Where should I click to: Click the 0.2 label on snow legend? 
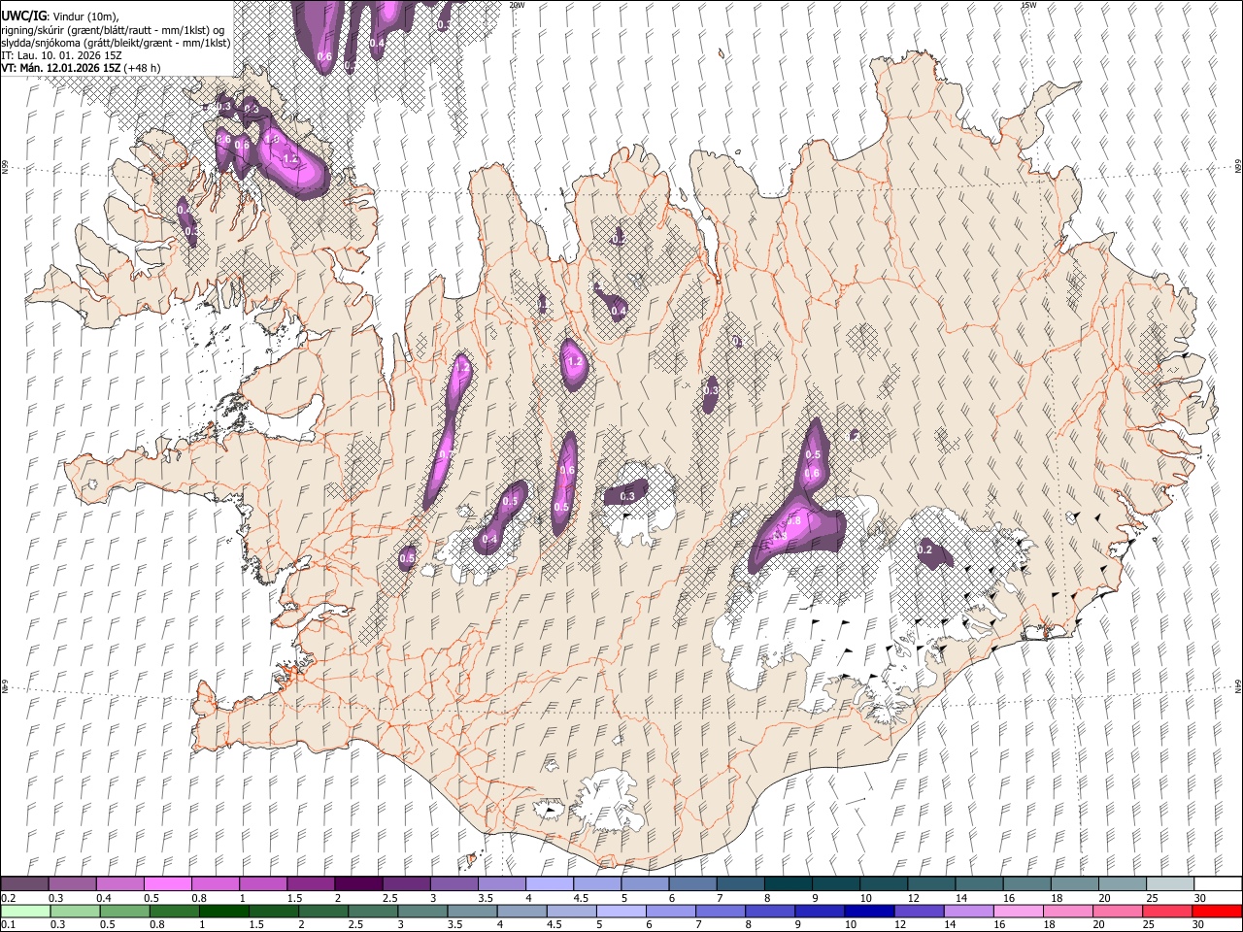pos(8,898)
